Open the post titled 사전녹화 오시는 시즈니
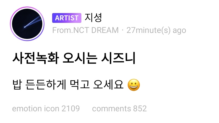Screen dimensions: 219x123 click(74, 58)
